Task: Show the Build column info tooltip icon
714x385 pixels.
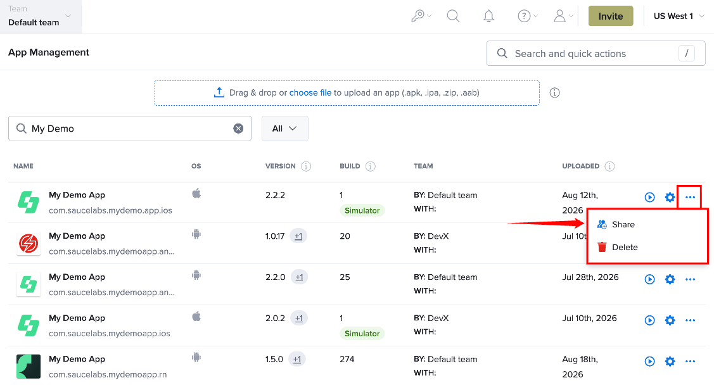Action: 371,166
